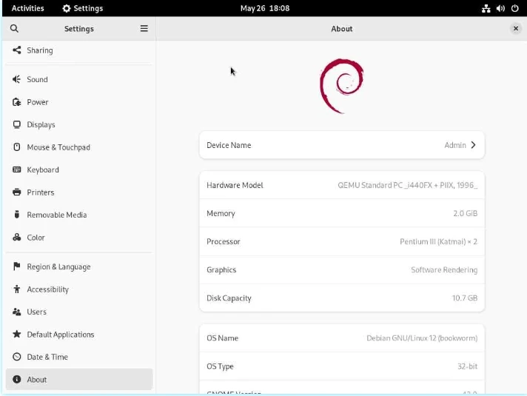The height and width of the screenshot is (396, 527).
Task: Select Power label in sidebar
Action: (x=38, y=102)
